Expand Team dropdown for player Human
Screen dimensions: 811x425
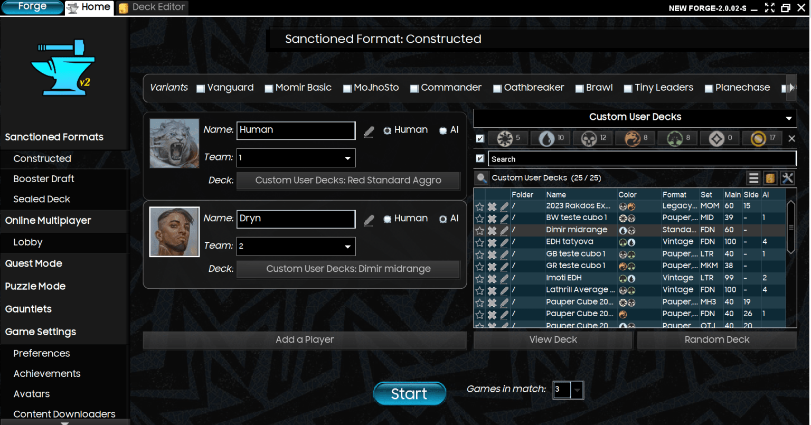click(x=347, y=158)
